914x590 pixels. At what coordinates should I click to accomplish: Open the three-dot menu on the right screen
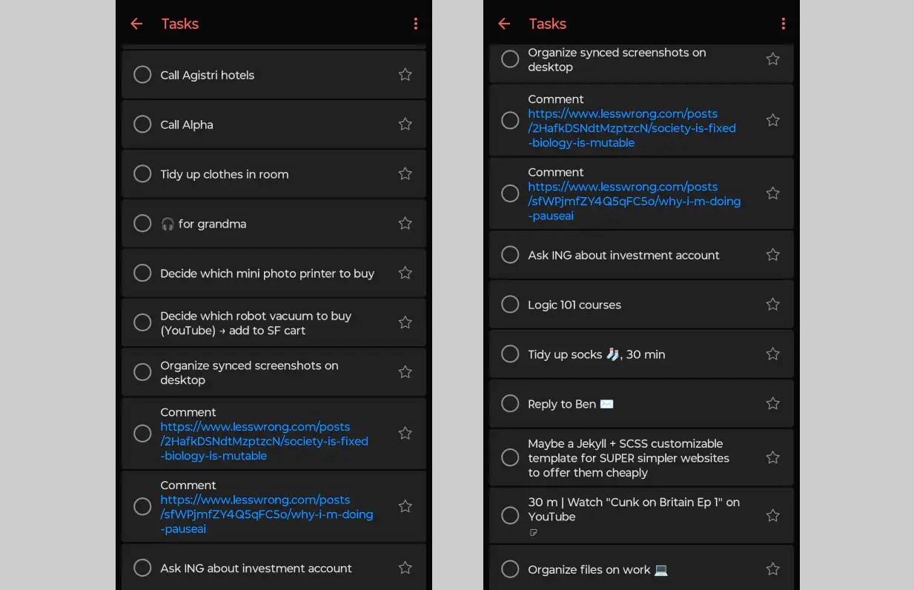point(784,23)
